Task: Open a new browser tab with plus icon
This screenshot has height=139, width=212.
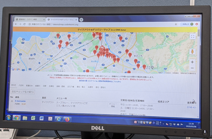Action: pyautogui.click(x=81, y=20)
